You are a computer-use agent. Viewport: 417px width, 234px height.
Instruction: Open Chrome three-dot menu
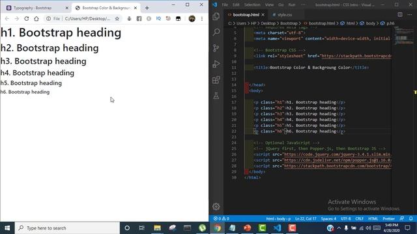pos(202,19)
